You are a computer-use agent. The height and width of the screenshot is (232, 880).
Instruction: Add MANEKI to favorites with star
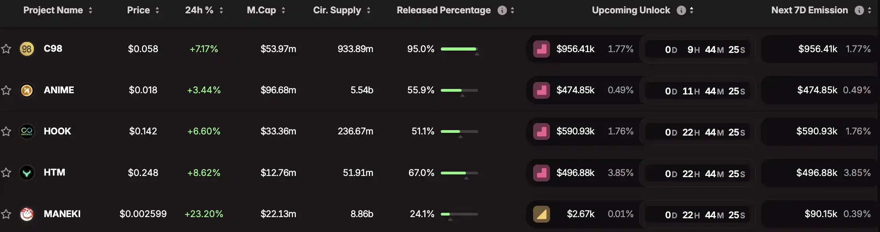(x=6, y=214)
